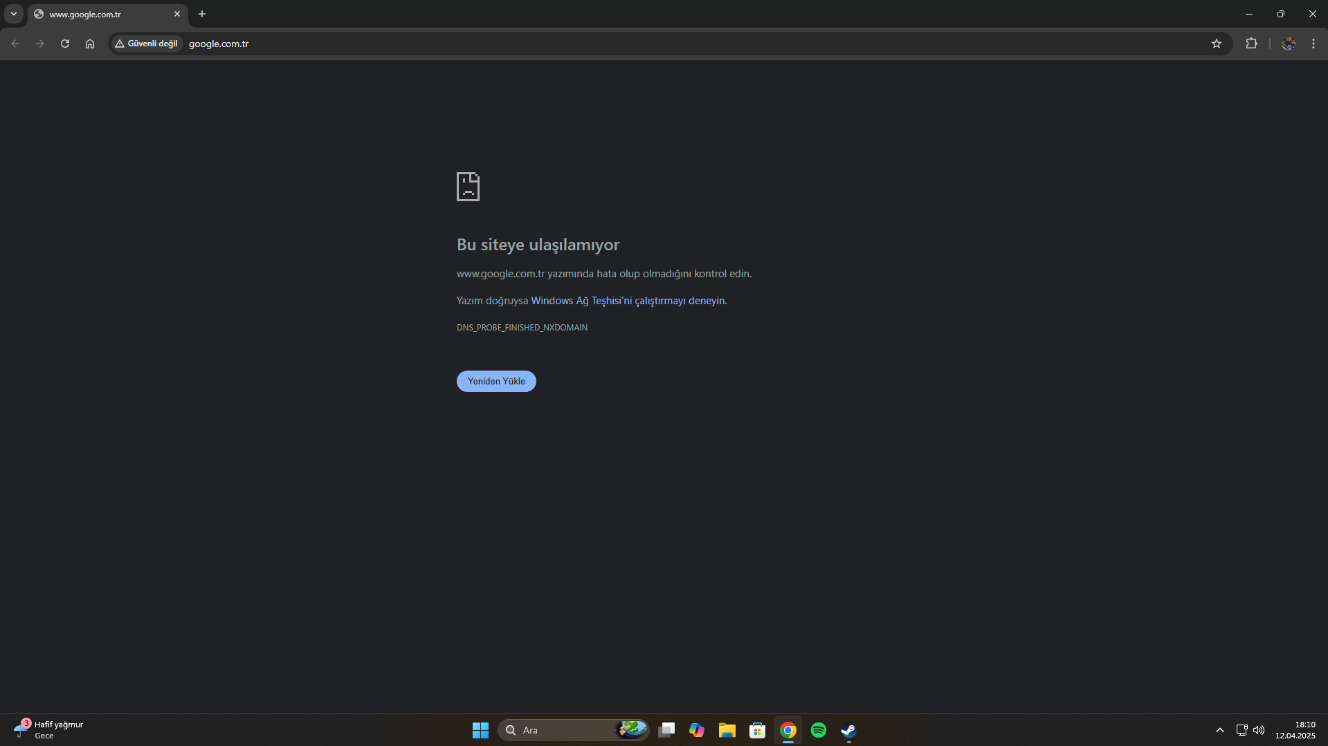Open Steam from the taskbar

click(x=849, y=730)
